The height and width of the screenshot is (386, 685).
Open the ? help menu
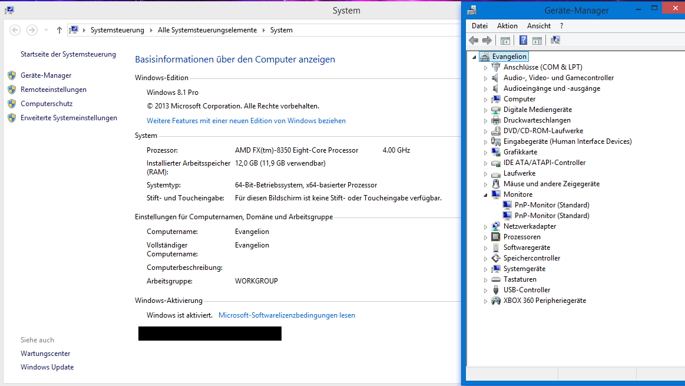pos(561,26)
